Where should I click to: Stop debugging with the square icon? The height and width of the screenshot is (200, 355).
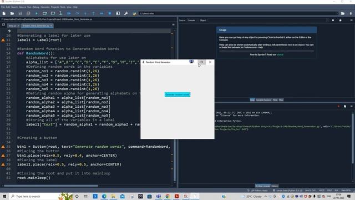click(x=110, y=13)
